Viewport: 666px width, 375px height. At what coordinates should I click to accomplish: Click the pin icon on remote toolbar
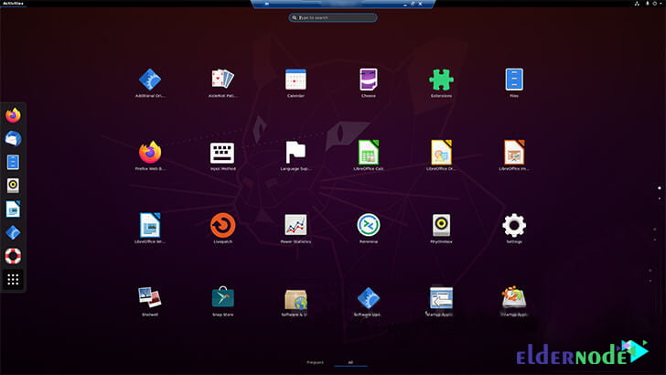[267, 4]
